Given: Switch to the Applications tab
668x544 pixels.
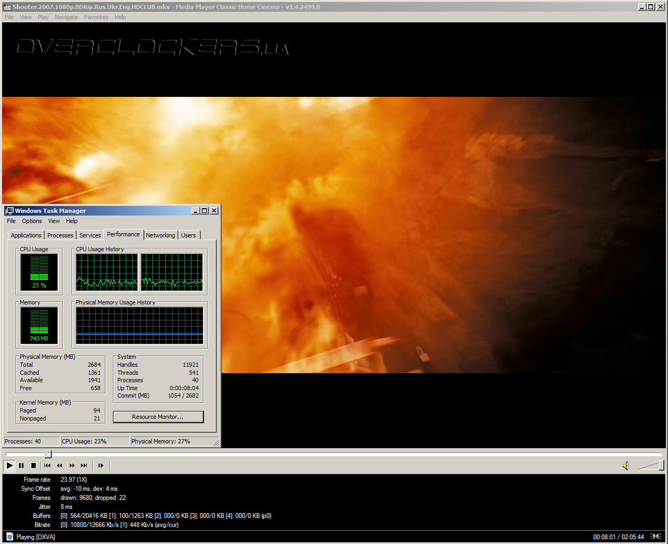Looking at the screenshot, I should tap(26, 235).
